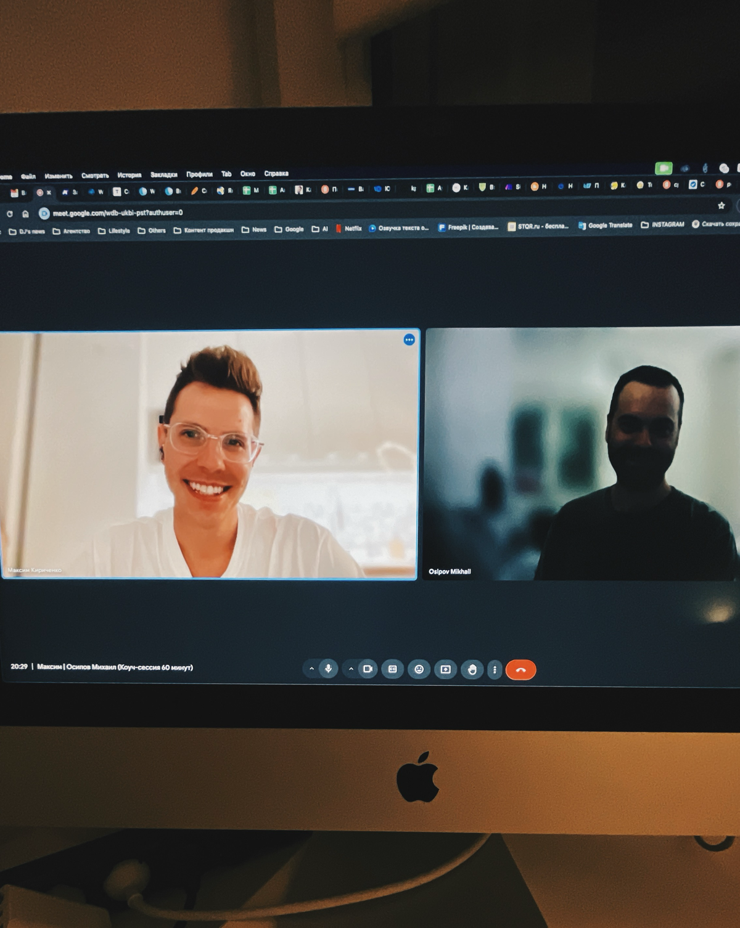Bookmark page with star icon
Viewport: 740px width, 928px height.
coord(721,205)
